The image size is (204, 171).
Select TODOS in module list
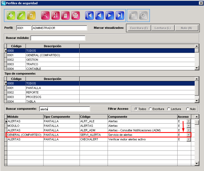[101, 51]
